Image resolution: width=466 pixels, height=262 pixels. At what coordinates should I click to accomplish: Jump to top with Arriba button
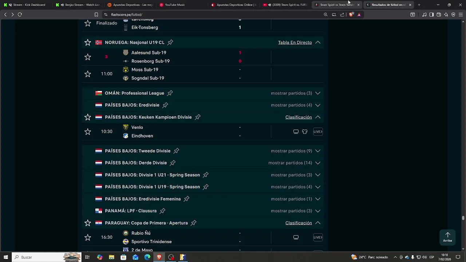point(448,237)
